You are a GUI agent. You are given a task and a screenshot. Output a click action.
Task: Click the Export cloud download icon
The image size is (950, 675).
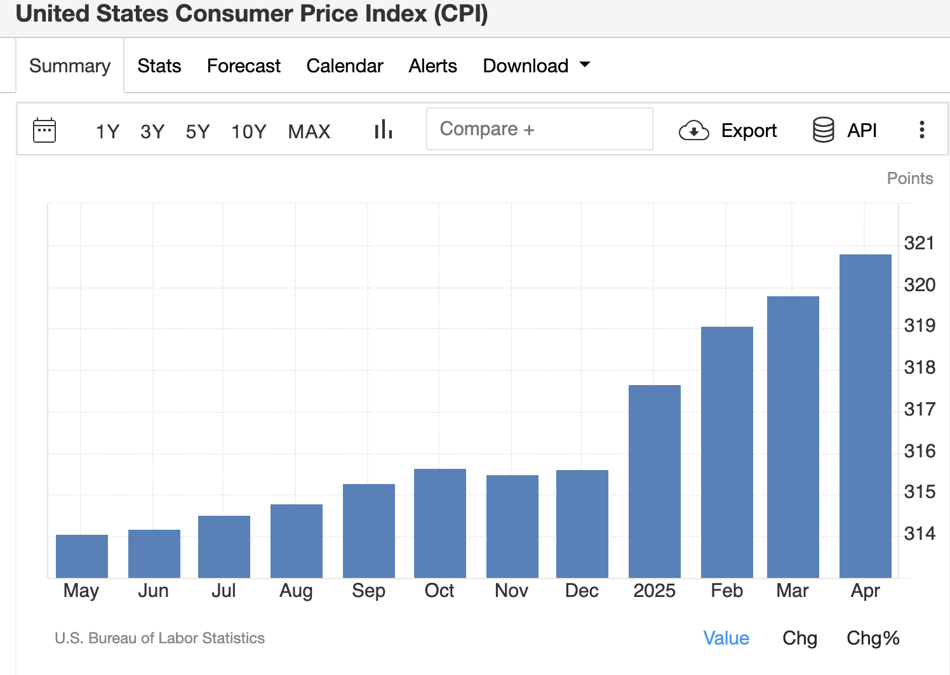(693, 130)
